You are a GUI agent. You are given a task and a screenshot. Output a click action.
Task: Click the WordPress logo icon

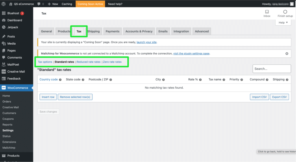click(x=3, y=4)
